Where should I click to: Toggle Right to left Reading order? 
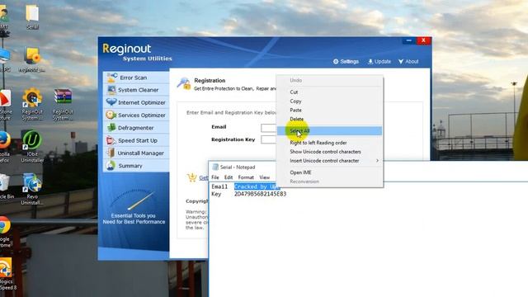(330, 143)
